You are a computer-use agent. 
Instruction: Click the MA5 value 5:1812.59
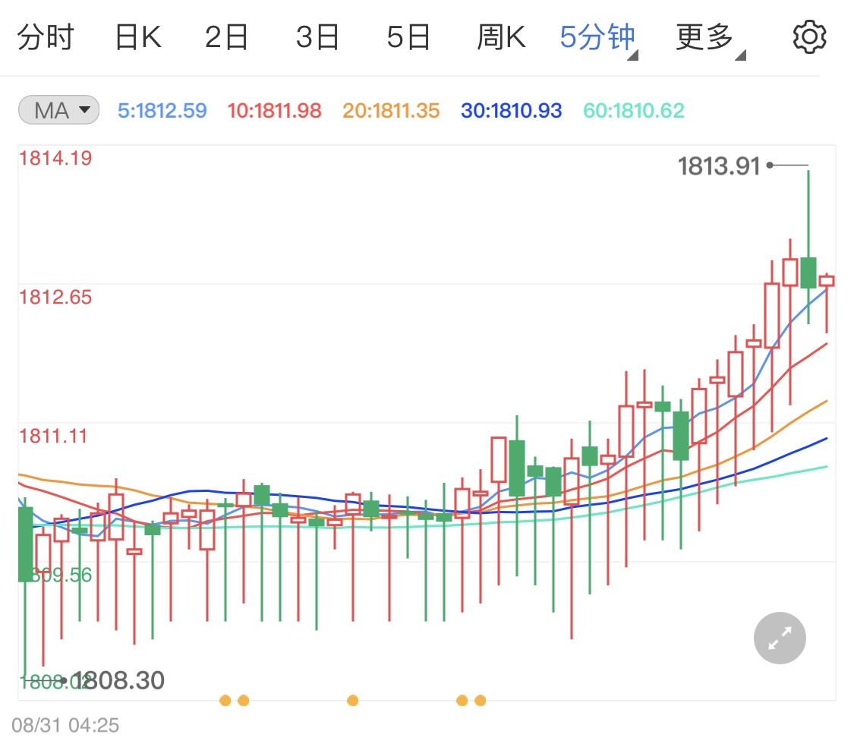click(162, 111)
